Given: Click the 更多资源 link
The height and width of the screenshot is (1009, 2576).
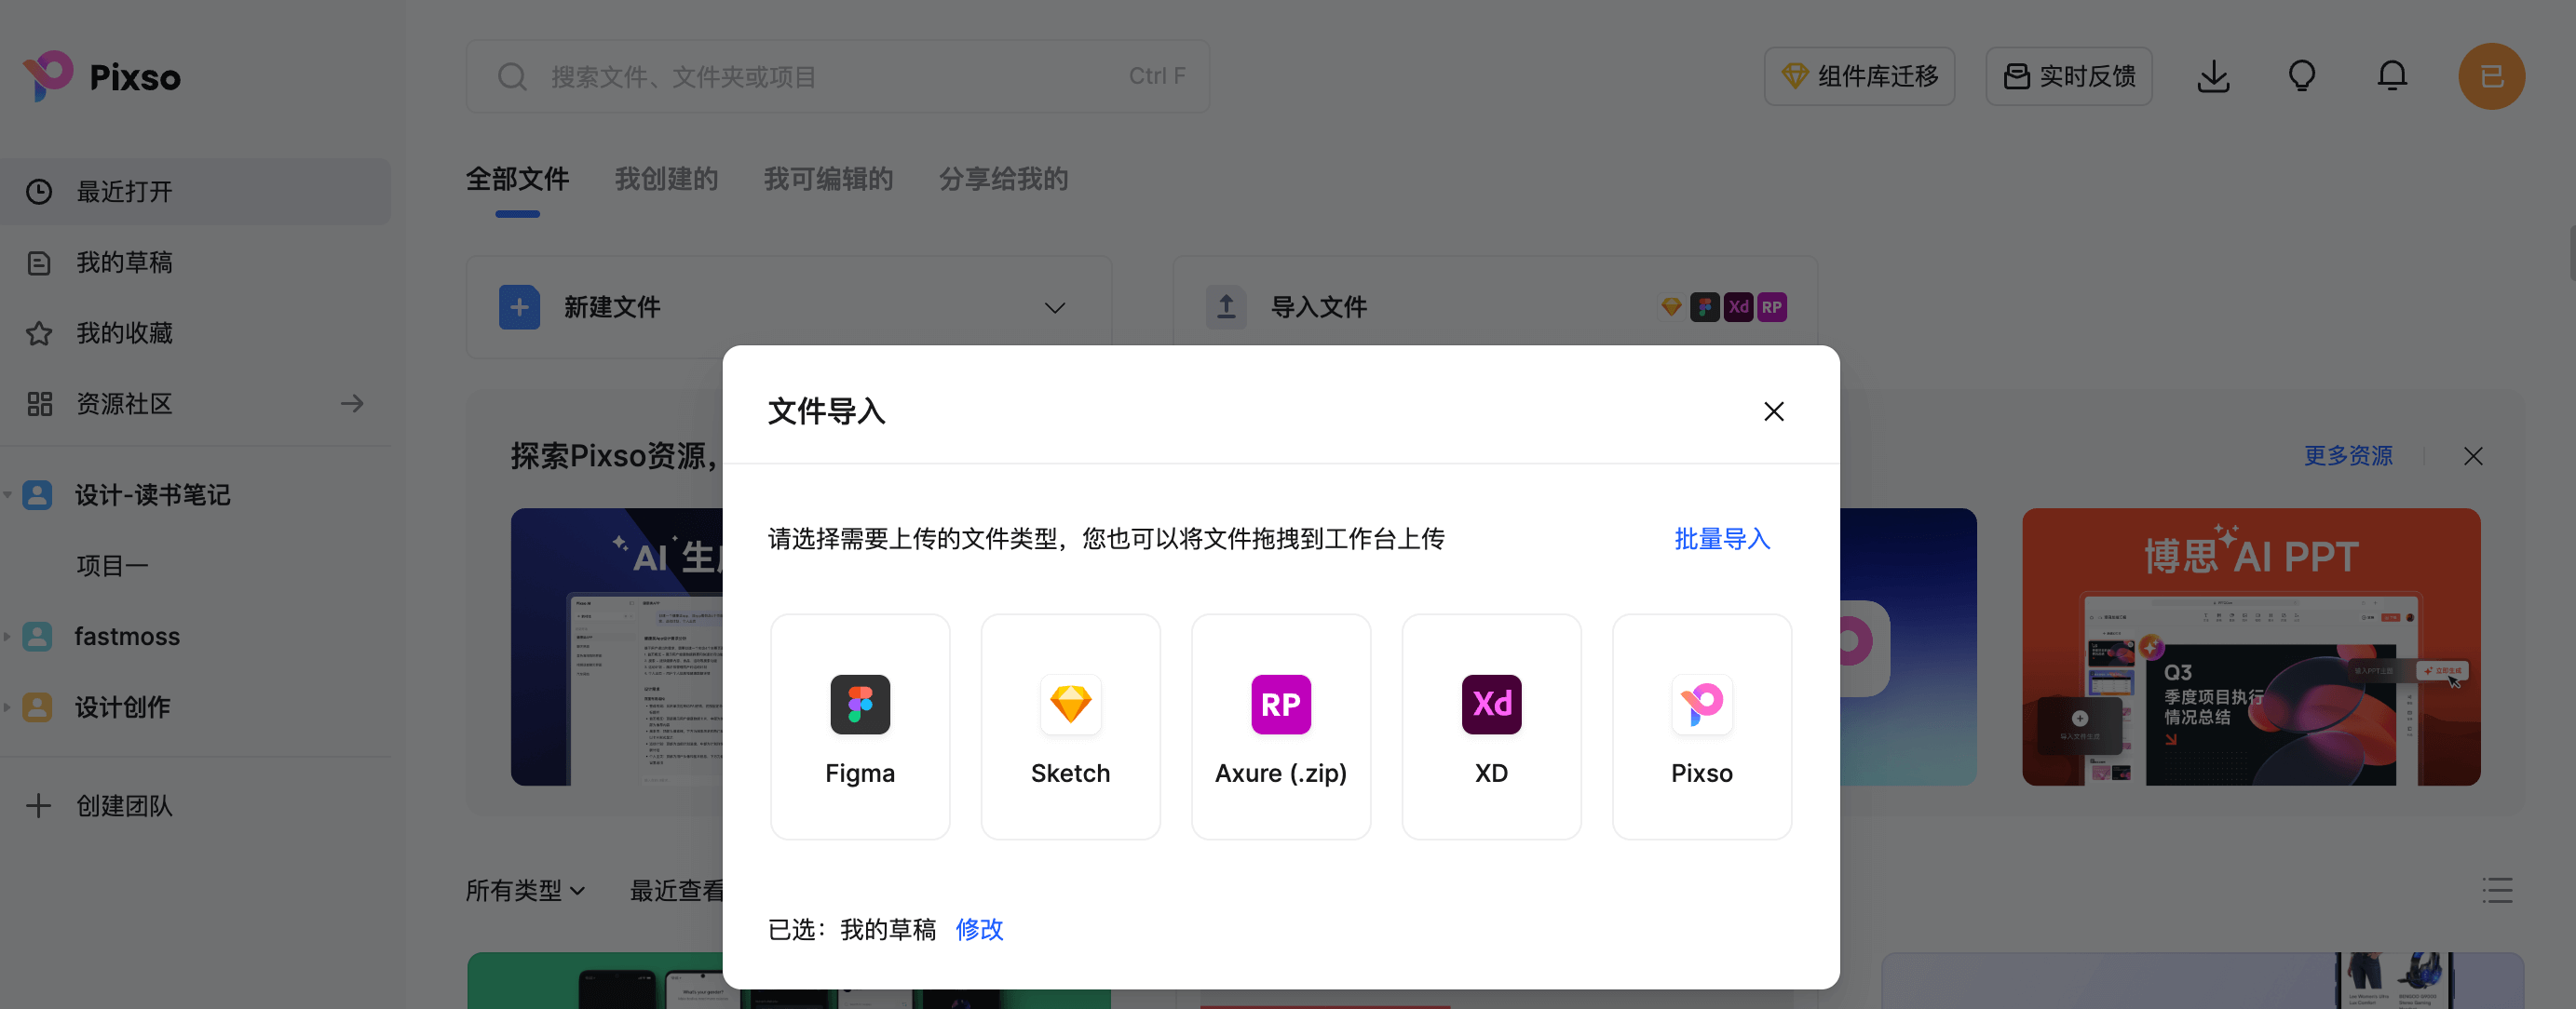Looking at the screenshot, I should (2348, 455).
